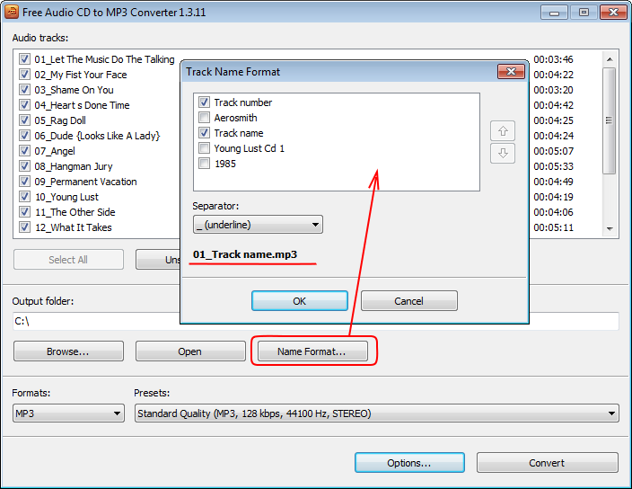Select the 12_What It Takes track row
Screen dimensions: 632x489
tap(74, 227)
